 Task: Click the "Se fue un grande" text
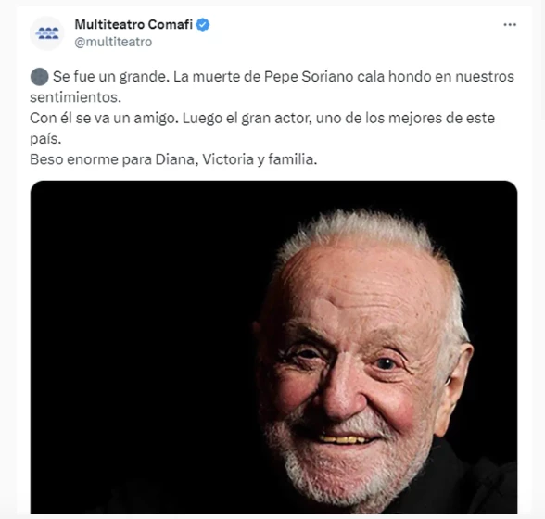109,77
